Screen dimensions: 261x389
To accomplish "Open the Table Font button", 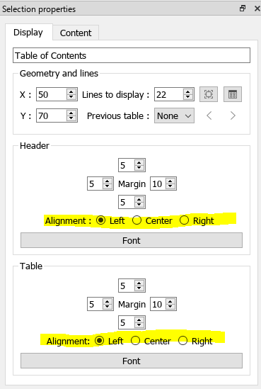I will click(x=132, y=361).
